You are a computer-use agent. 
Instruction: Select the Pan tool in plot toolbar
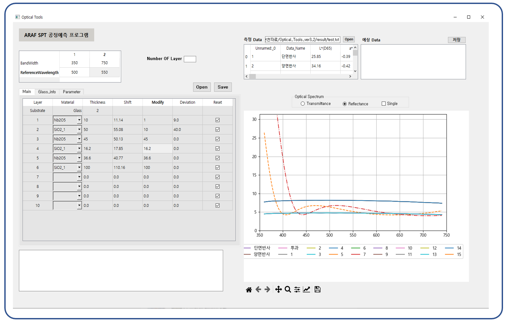coord(278,290)
